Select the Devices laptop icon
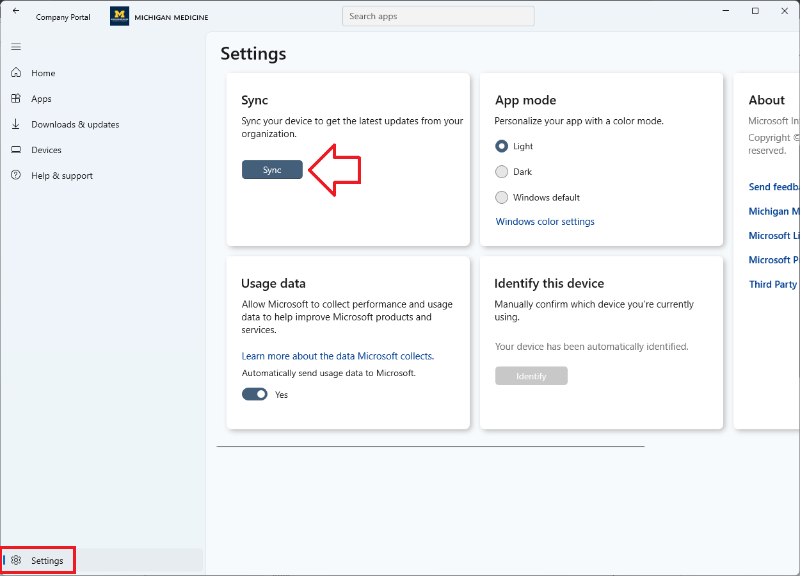Screen dimensions: 800x576 coord(16,150)
